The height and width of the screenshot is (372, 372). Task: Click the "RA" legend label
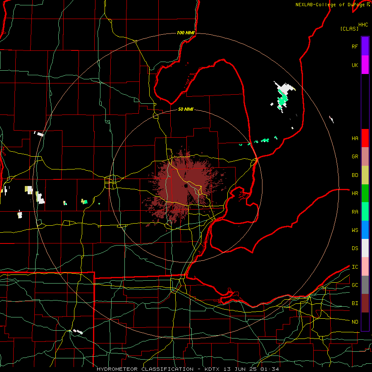point(355,212)
